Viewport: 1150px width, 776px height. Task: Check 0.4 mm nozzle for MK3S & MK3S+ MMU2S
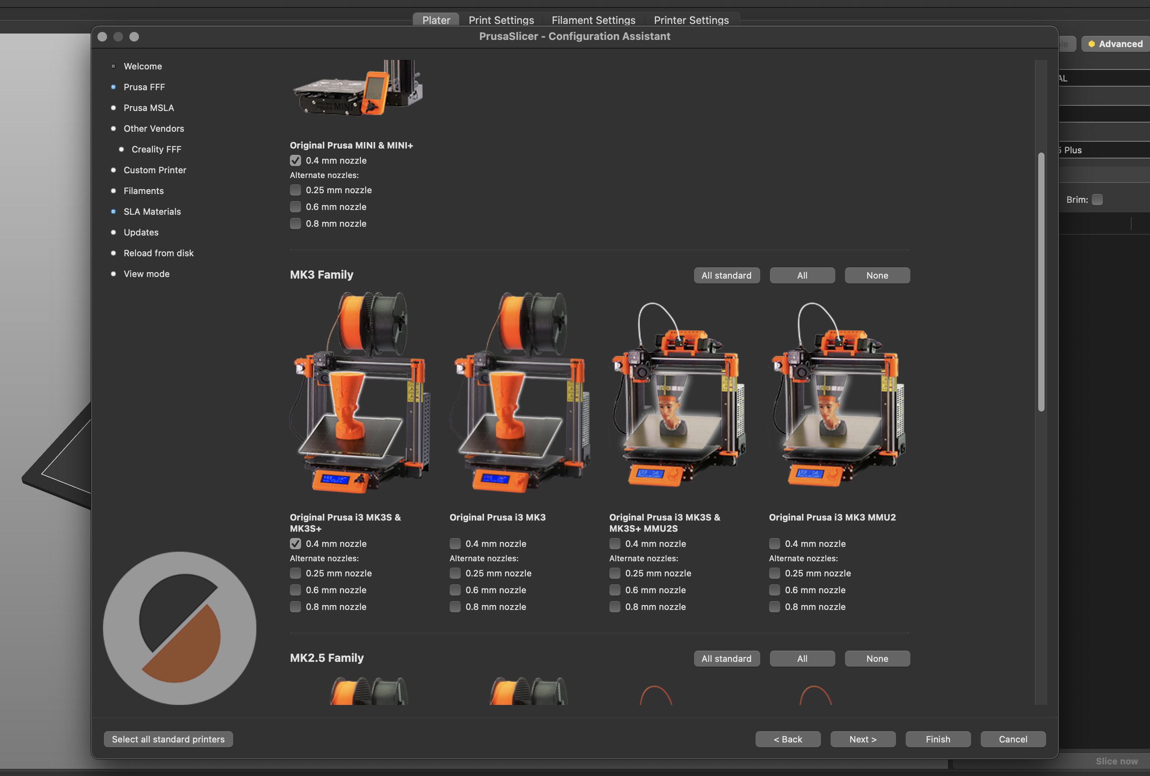(615, 544)
